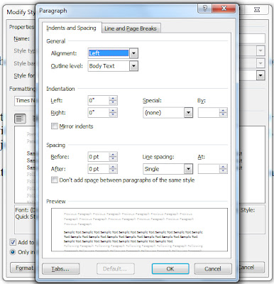This screenshot has width=274, height=284.
Task: Click the Tabs... button
Action: (x=61, y=269)
